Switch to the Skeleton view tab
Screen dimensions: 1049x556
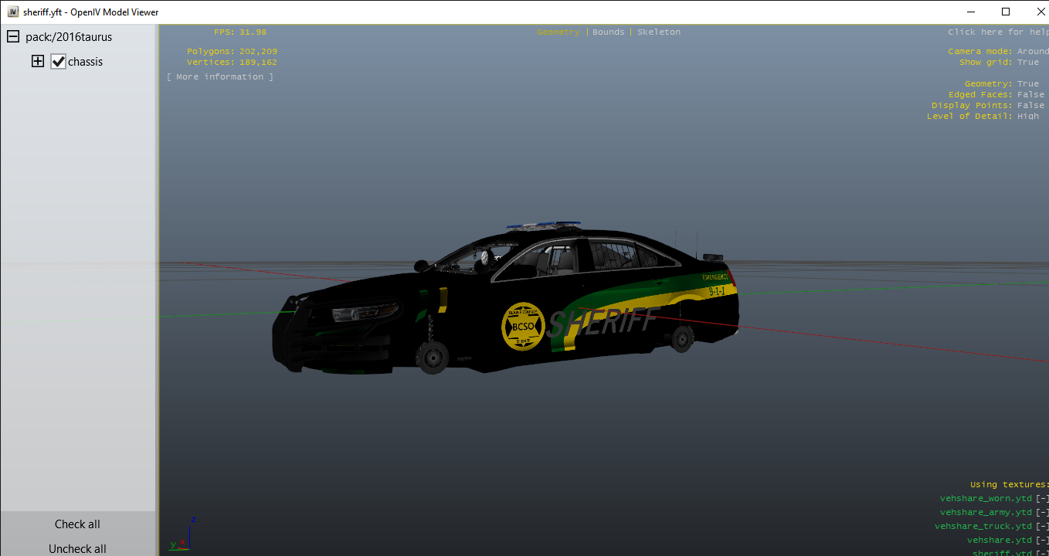tap(658, 32)
